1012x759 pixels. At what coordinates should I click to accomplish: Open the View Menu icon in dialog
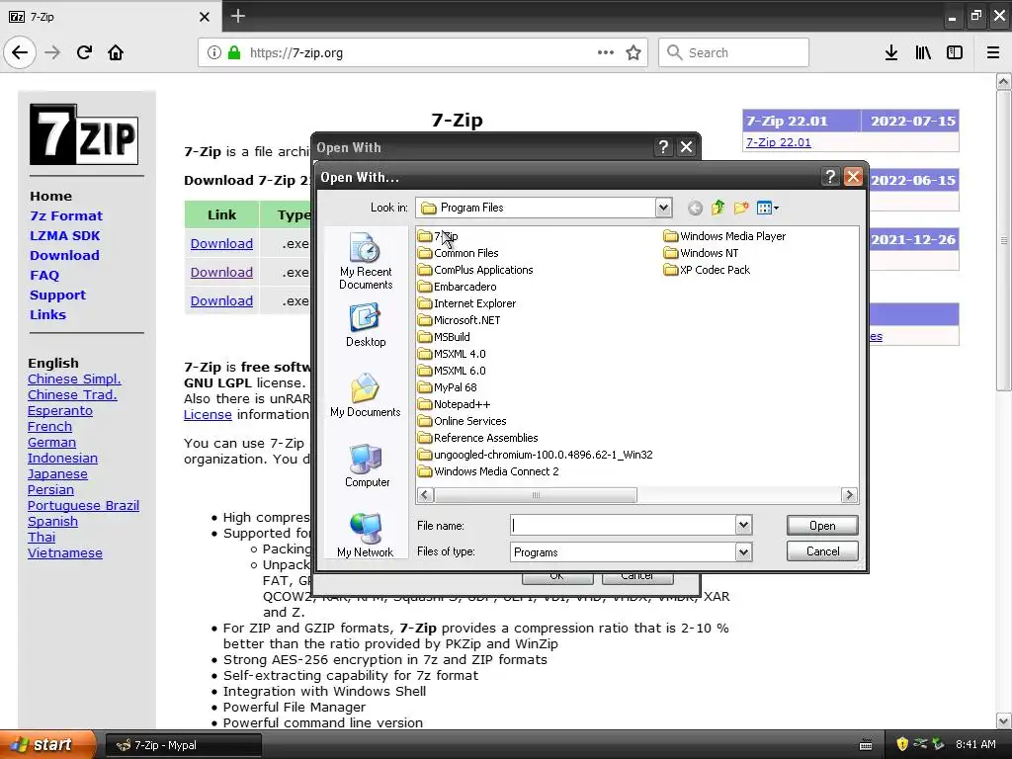click(767, 208)
